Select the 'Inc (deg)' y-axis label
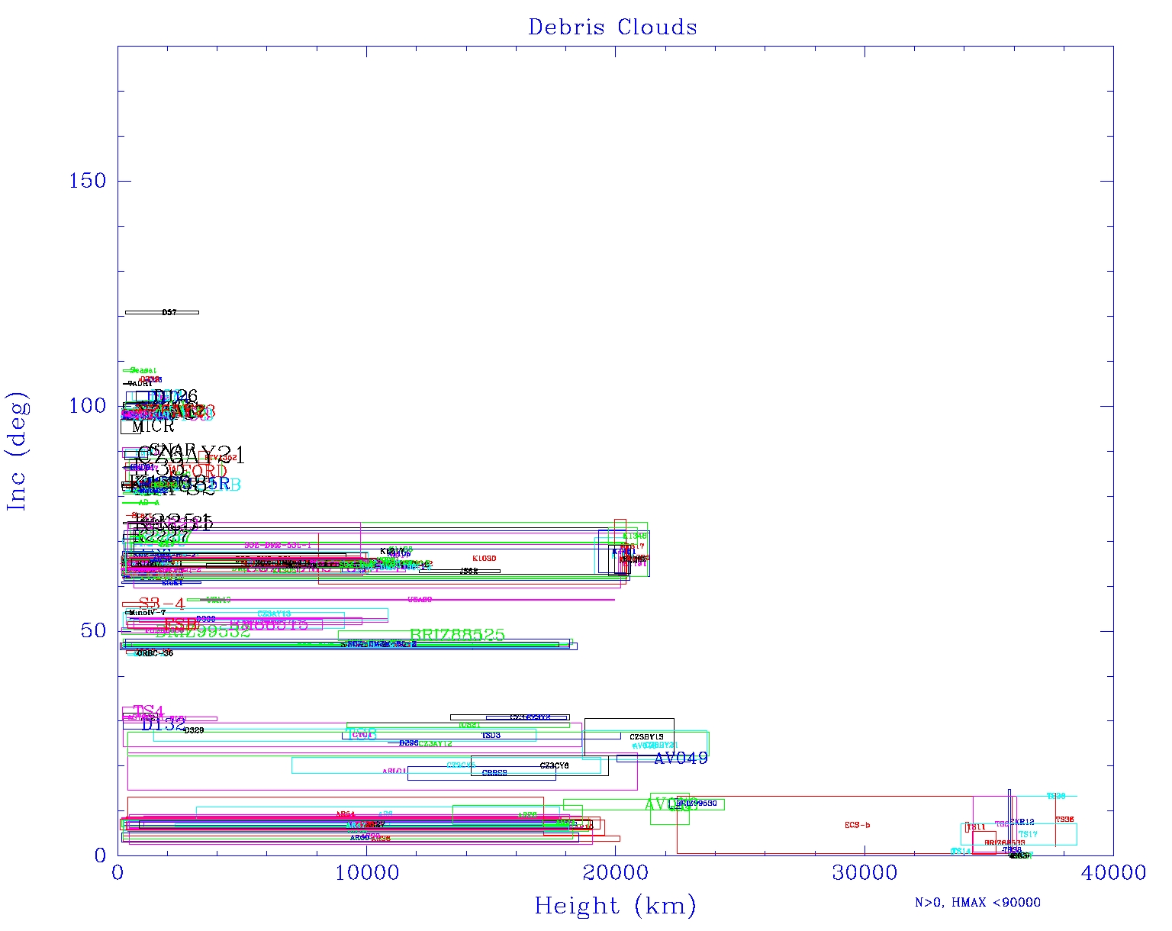1172x931 pixels. (x=17, y=452)
